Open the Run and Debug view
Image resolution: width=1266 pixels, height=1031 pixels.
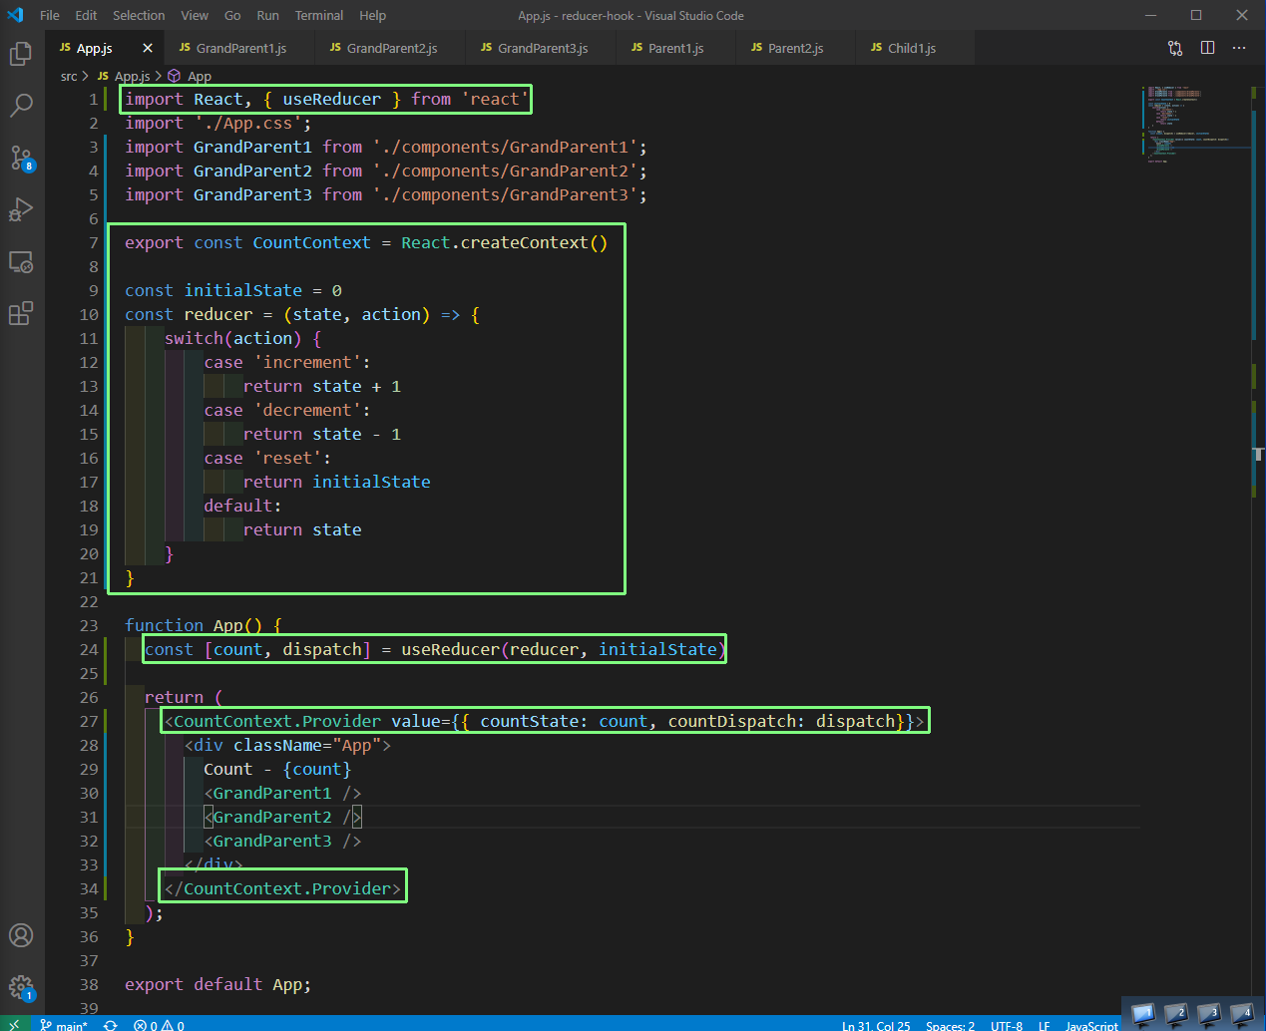21,209
